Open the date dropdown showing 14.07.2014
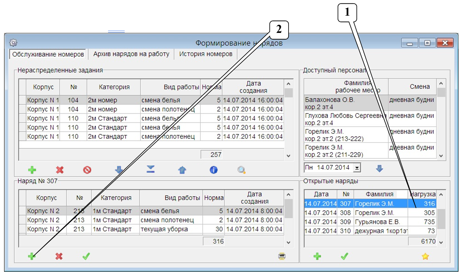This screenshot has width=463, height=272. (357, 168)
